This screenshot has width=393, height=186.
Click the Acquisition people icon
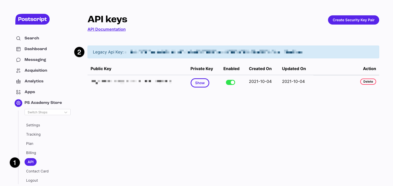18,71
